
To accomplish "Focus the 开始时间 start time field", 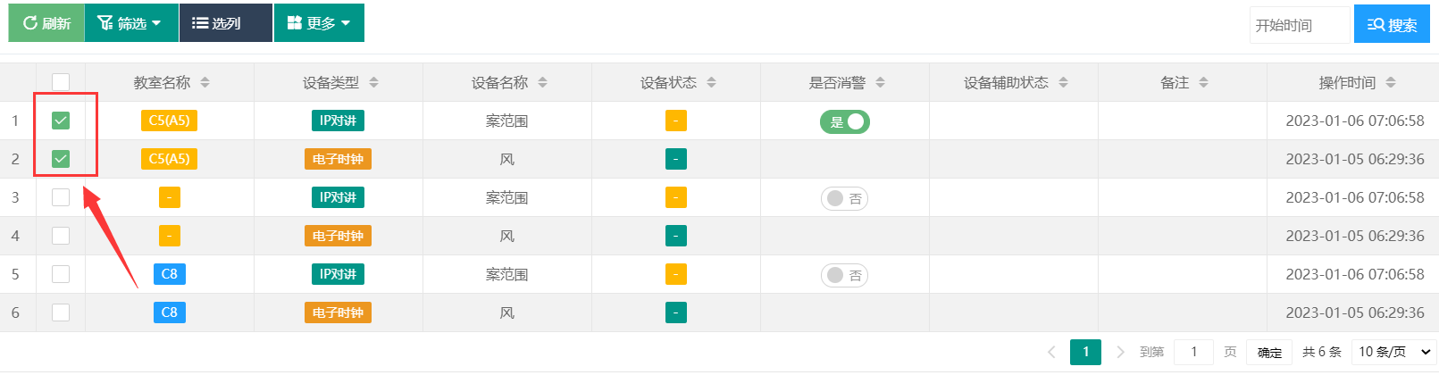I will [x=1299, y=25].
